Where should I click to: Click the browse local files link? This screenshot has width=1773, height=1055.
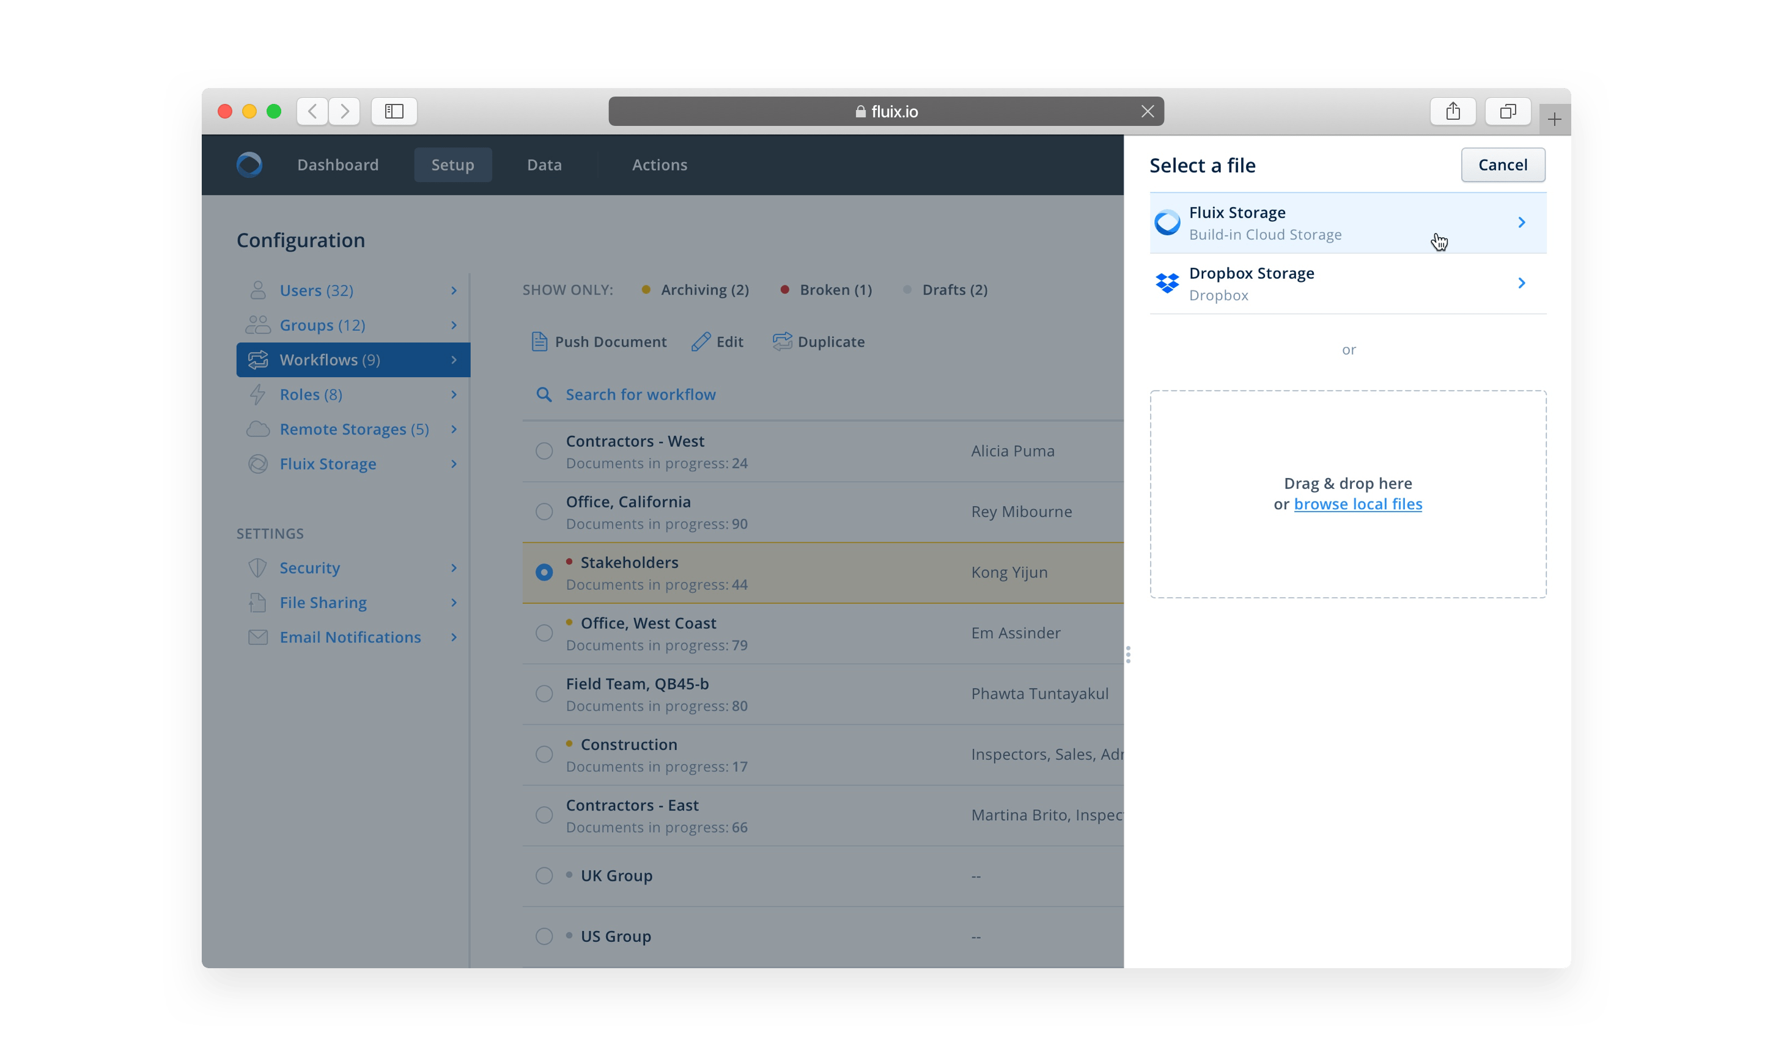click(1357, 504)
